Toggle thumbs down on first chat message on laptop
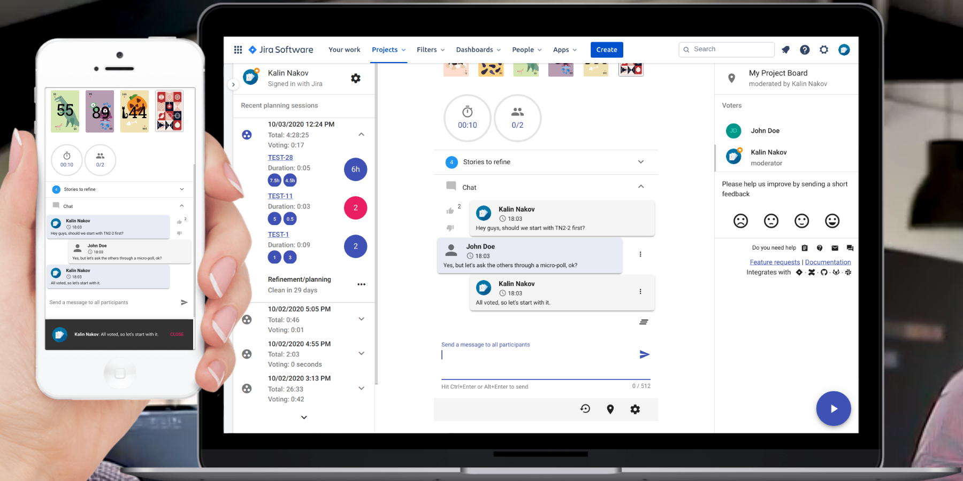 (x=450, y=228)
